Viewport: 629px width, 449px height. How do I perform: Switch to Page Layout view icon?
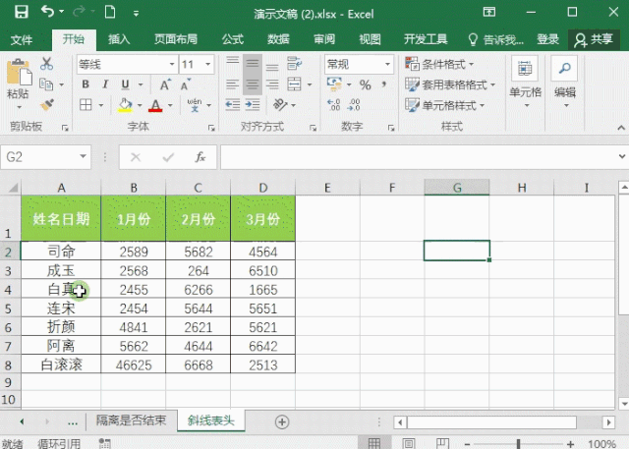coord(409,443)
